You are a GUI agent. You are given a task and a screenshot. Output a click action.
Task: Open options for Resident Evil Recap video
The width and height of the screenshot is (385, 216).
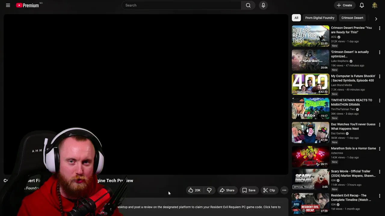[x=380, y=196]
